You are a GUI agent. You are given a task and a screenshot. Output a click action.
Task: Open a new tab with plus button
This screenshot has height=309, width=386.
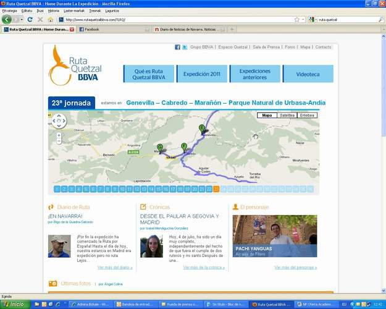pos(232,29)
